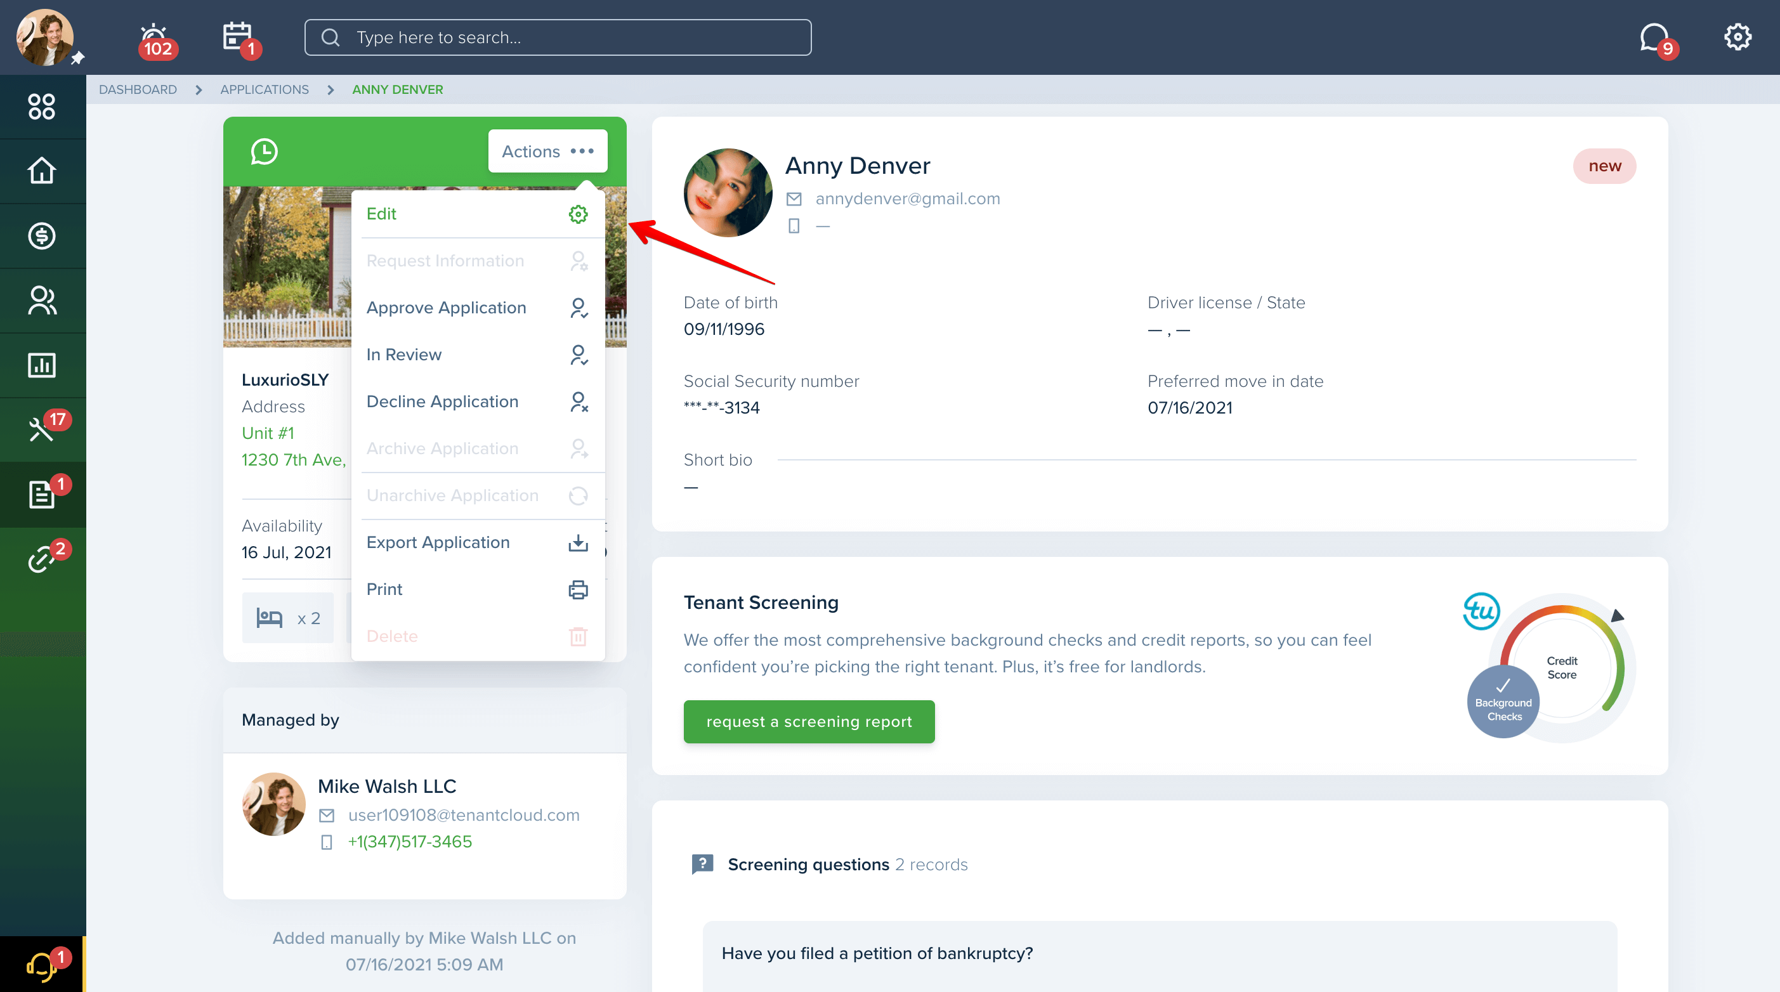Click the Mike Walsh LLC name
Viewport: 1780px width, 992px height.
coord(386,787)
